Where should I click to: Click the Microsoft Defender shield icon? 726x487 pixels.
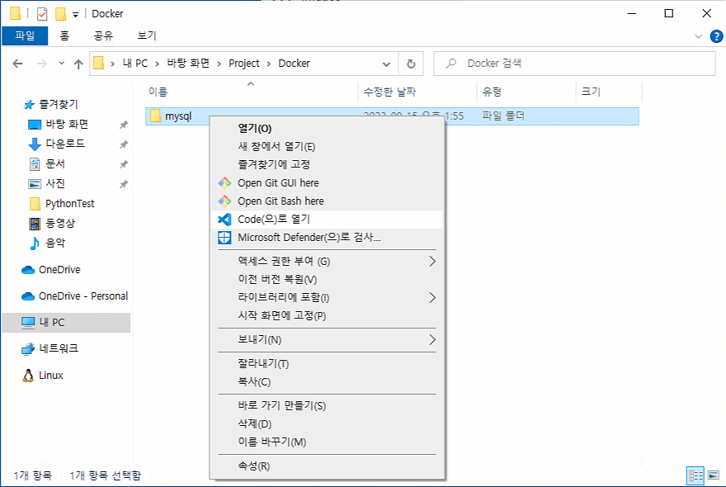(224, 238)
